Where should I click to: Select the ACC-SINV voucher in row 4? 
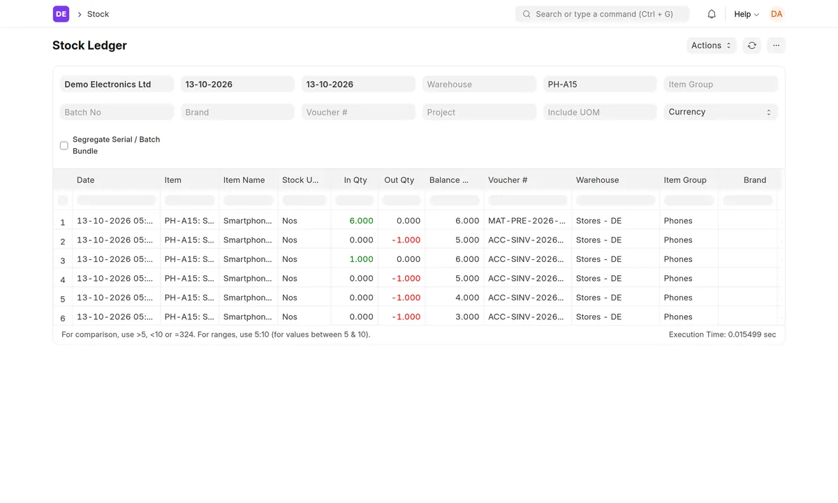tap(527, 278)
